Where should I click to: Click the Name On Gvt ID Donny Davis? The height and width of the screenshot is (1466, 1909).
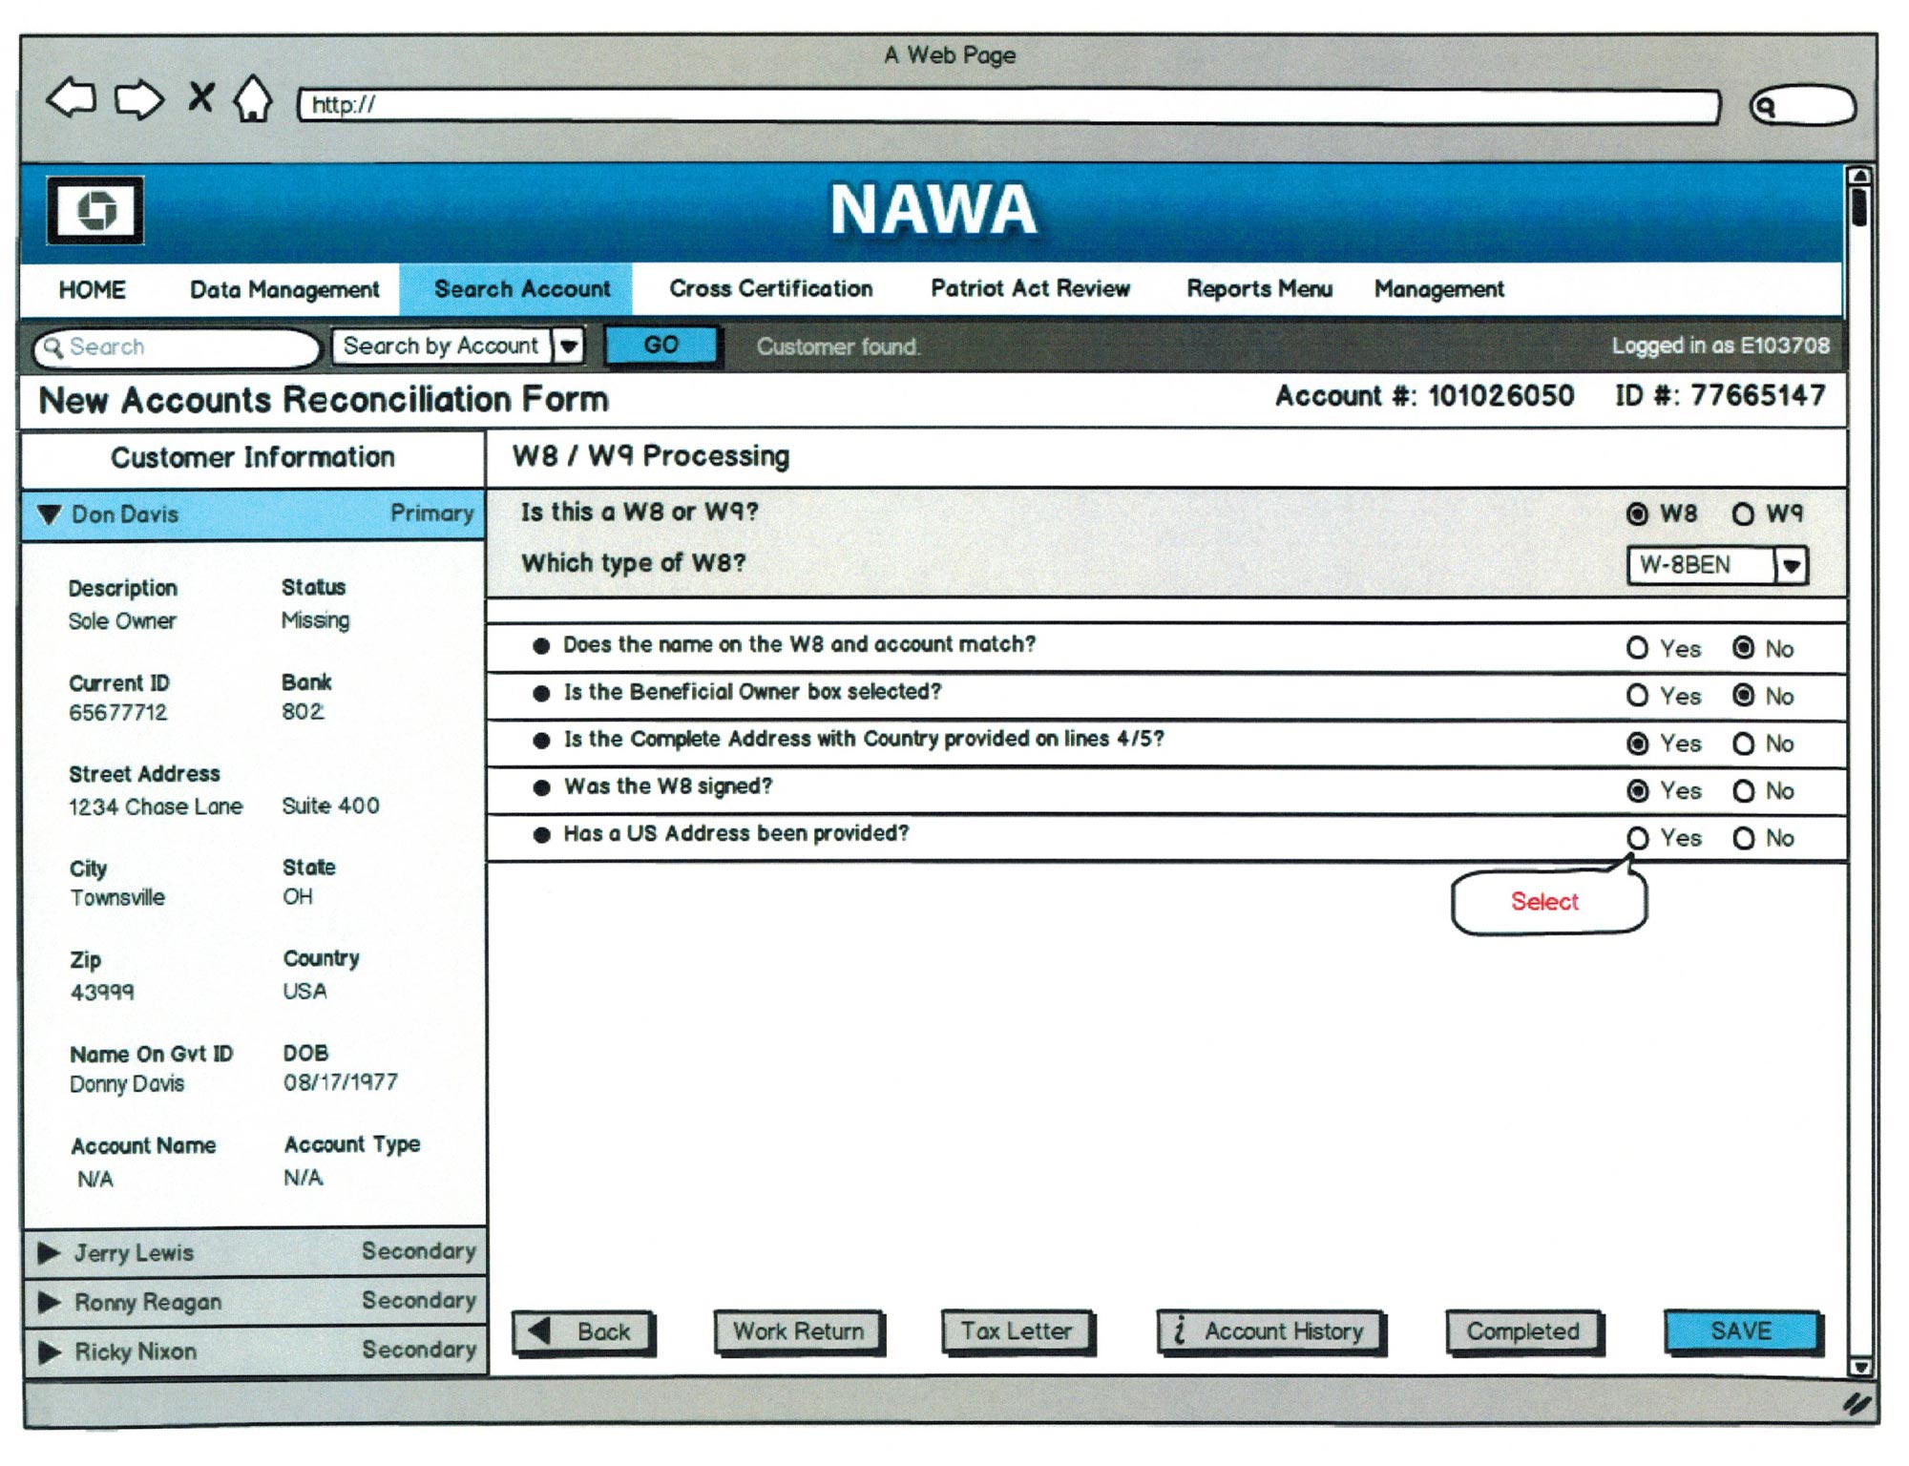pyautogui.click(x=127, y=1084)
